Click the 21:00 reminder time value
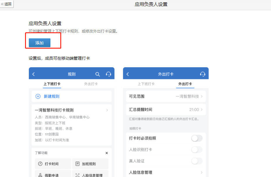This screenshot has width=271, height=177. [194, 110]
